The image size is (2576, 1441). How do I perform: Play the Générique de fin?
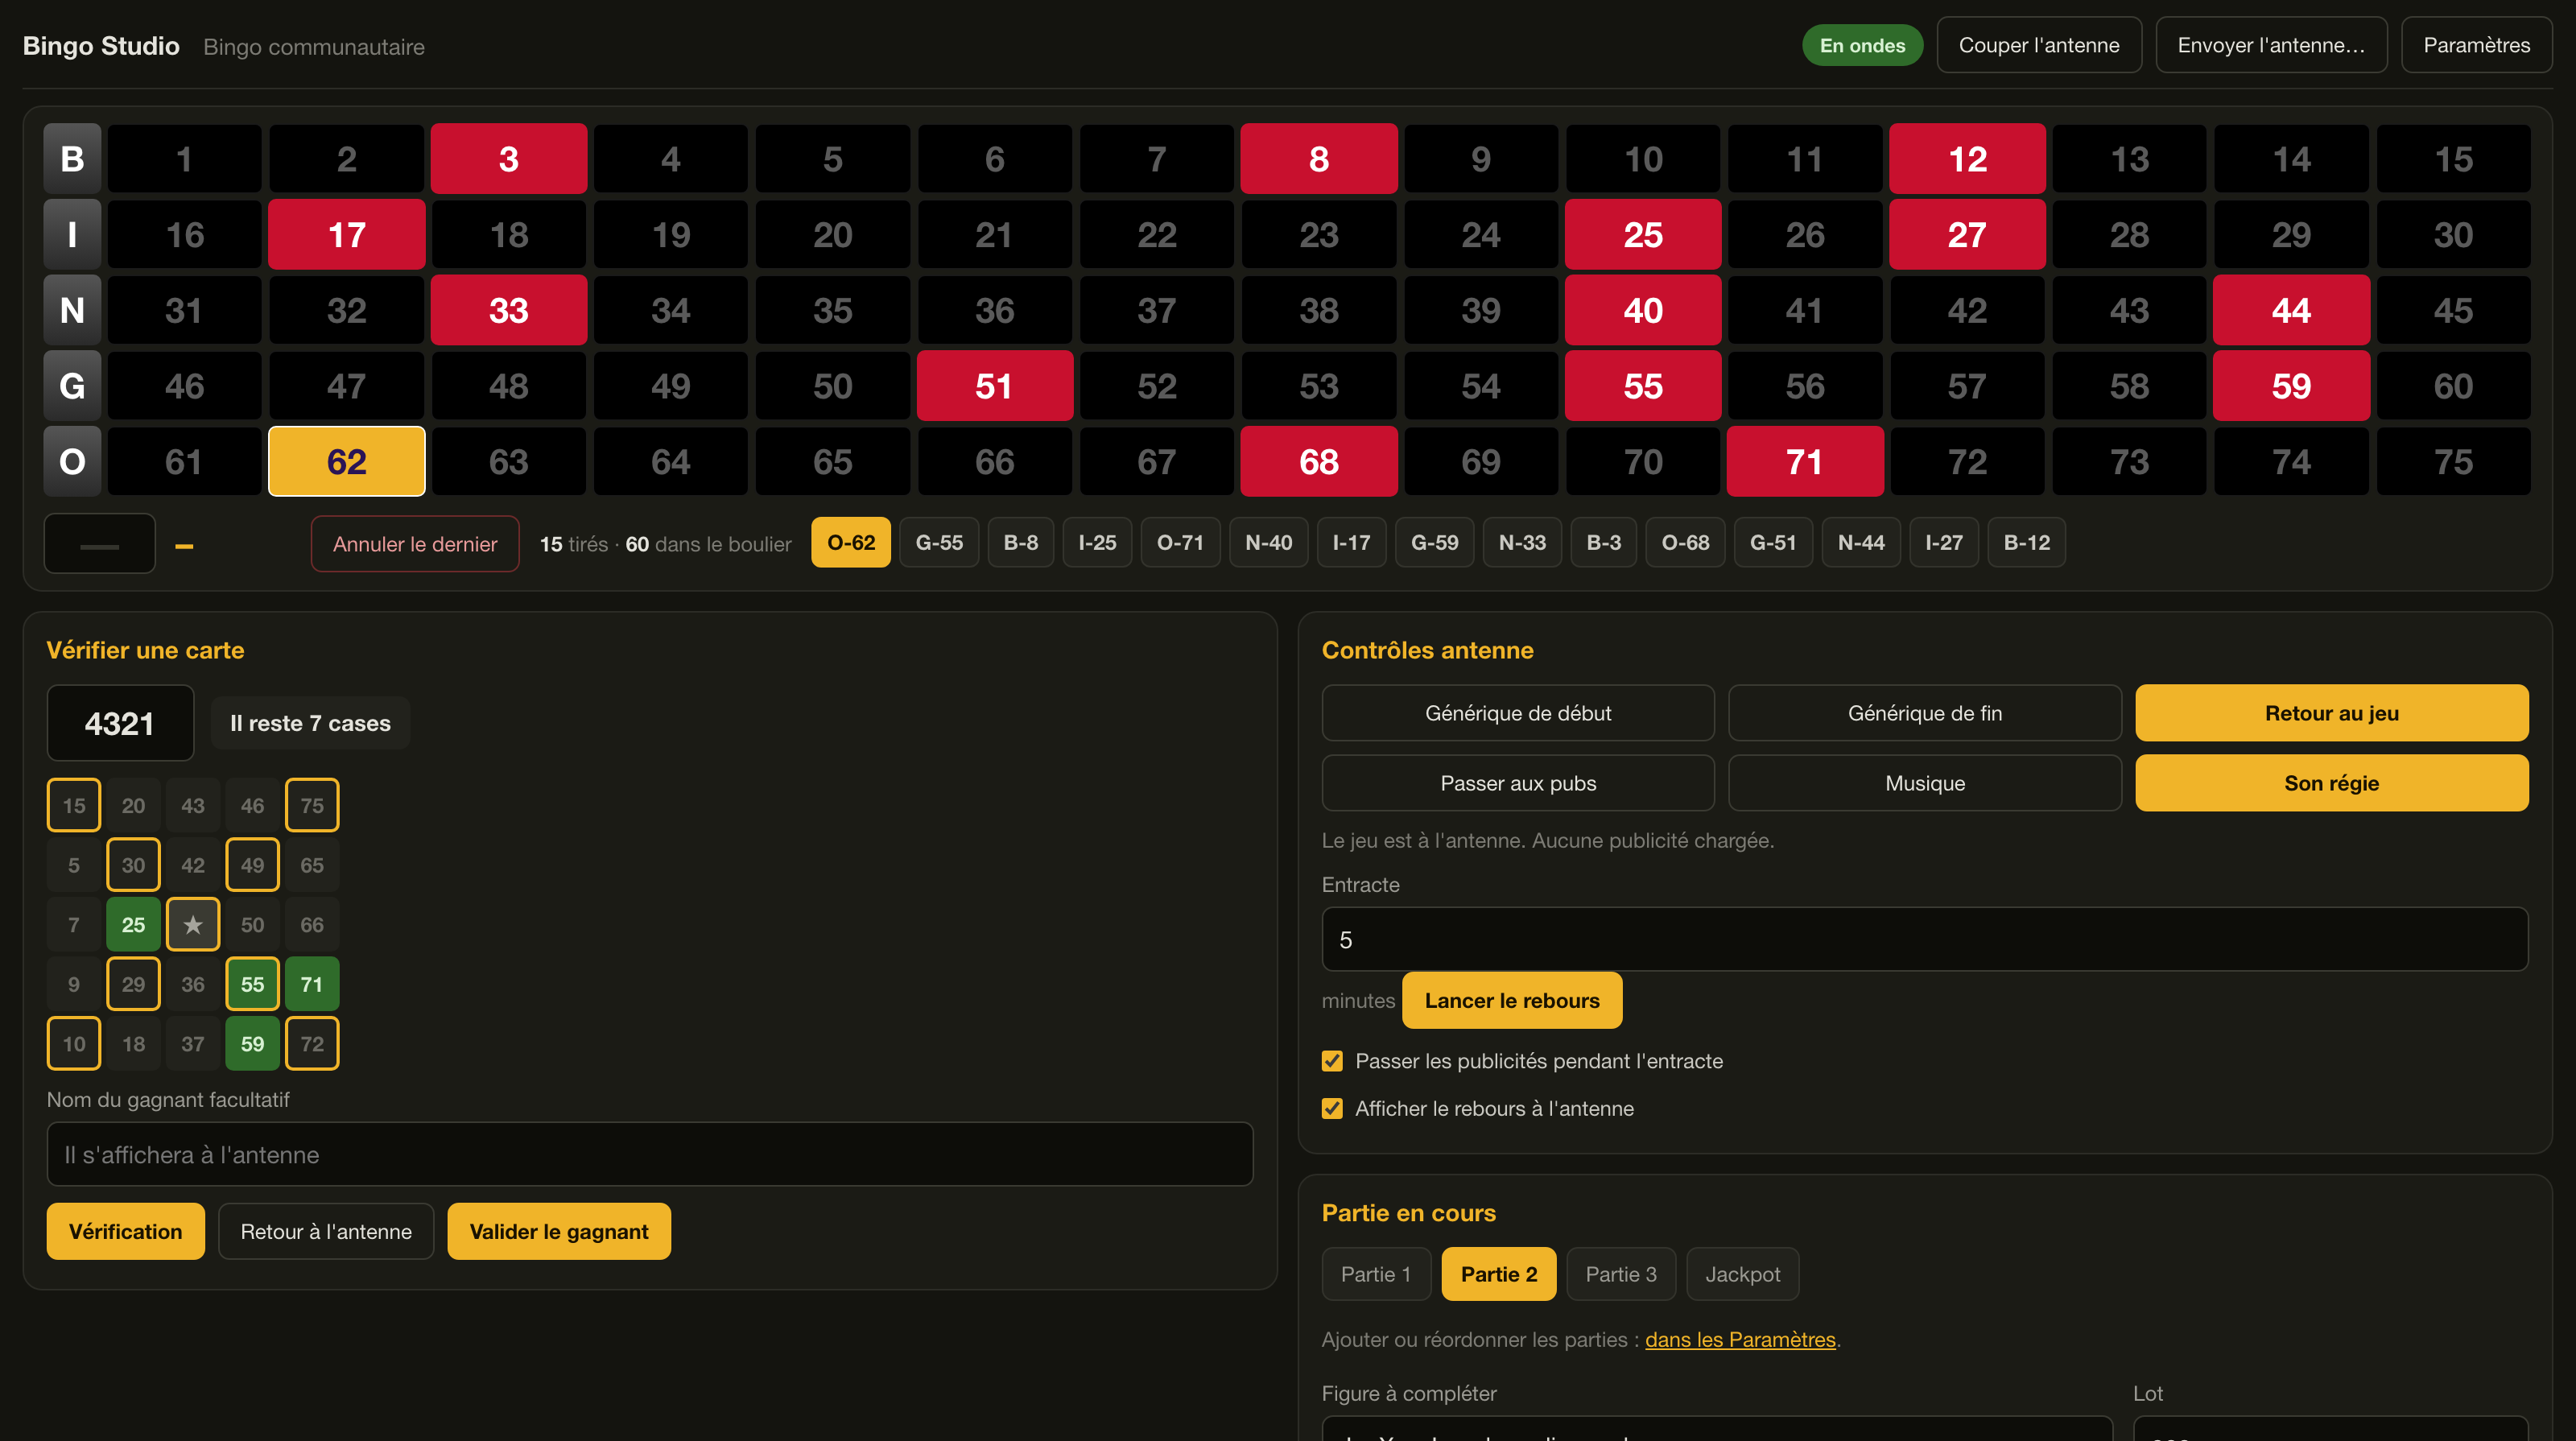1924,713
